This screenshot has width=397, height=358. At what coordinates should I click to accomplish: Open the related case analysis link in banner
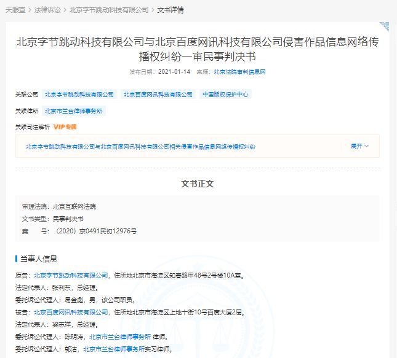click(x=140, y=147)
